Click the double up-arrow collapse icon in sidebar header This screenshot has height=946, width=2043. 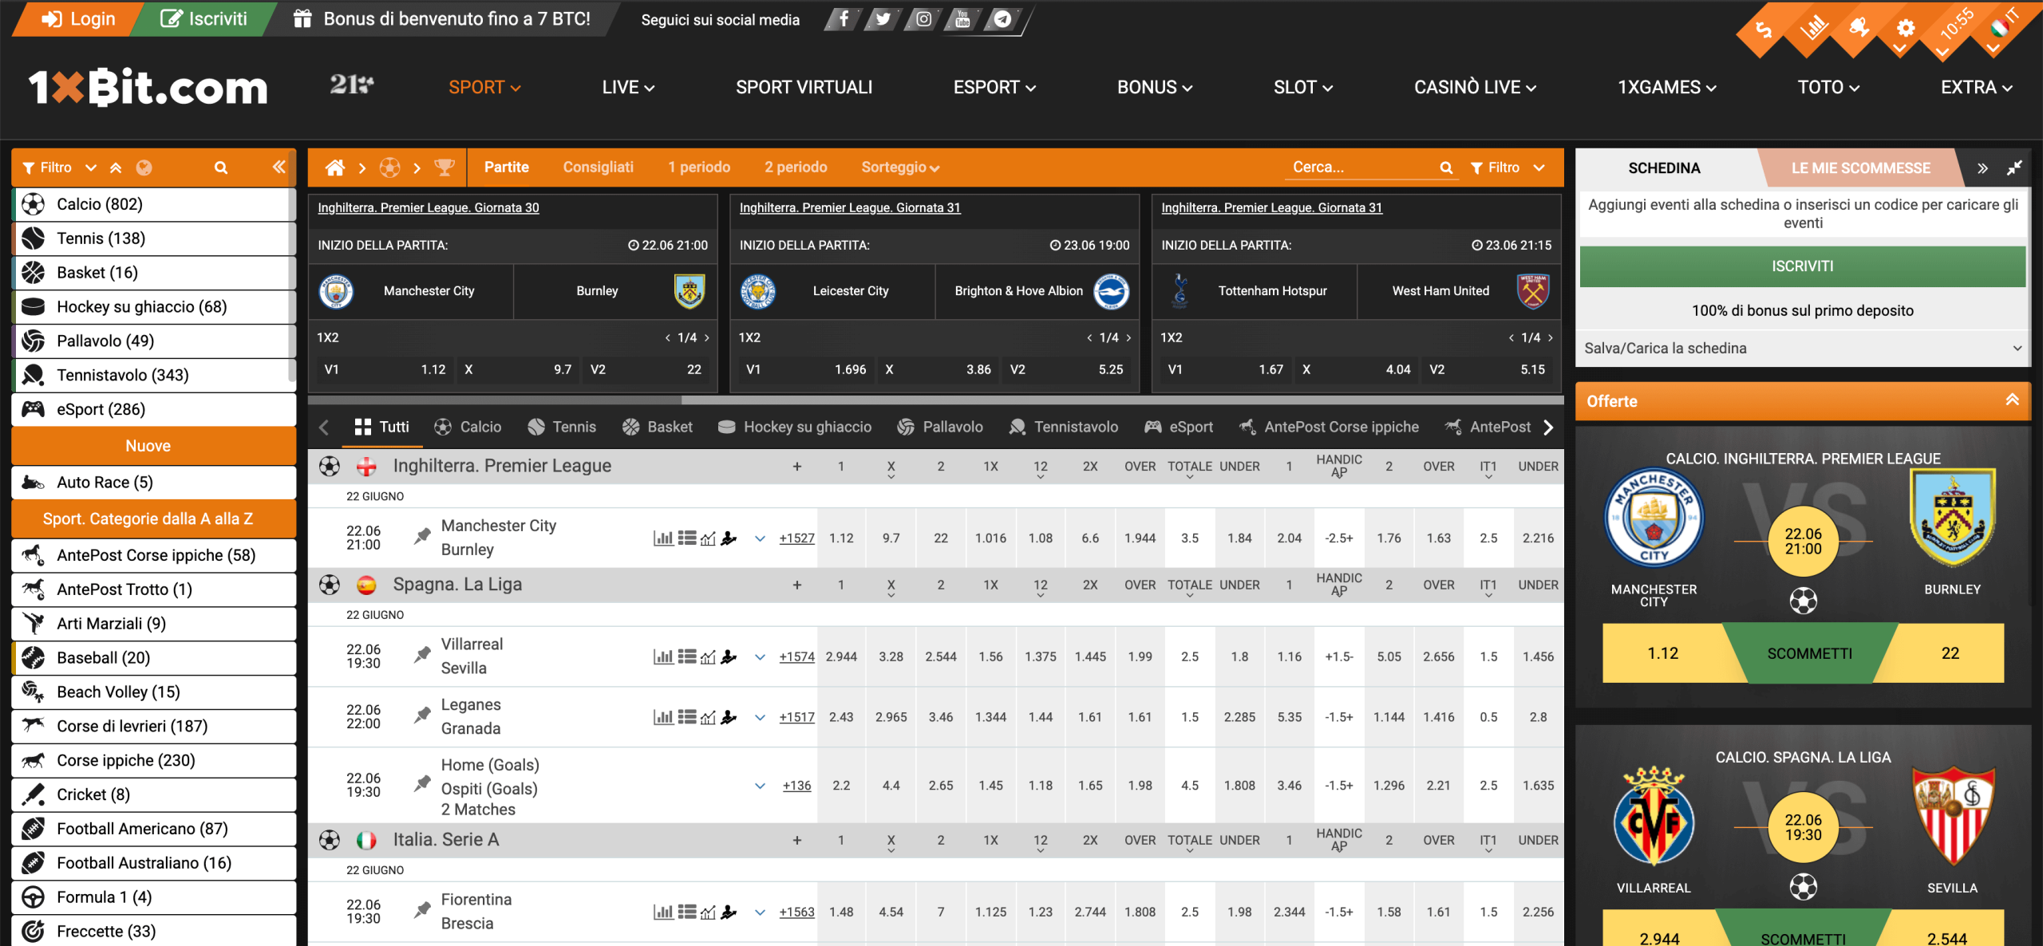(116, 168)
